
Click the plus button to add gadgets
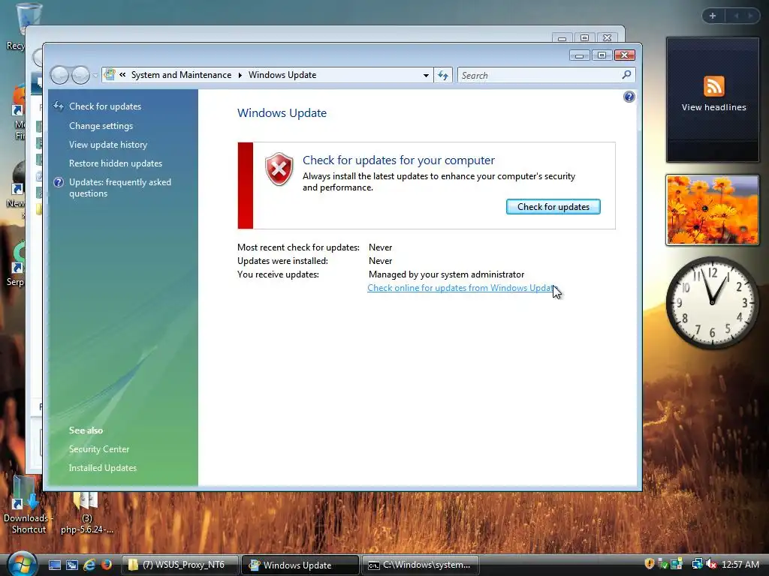tap(713, 16)
